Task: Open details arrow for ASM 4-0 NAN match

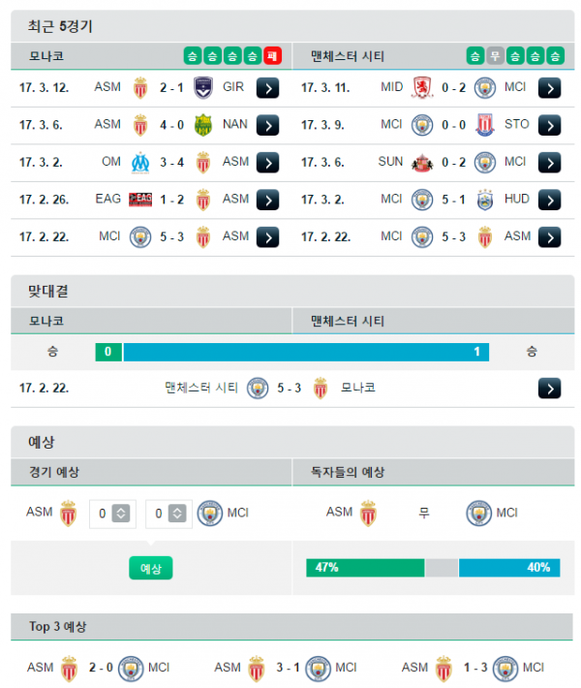Action: (267, 126)
